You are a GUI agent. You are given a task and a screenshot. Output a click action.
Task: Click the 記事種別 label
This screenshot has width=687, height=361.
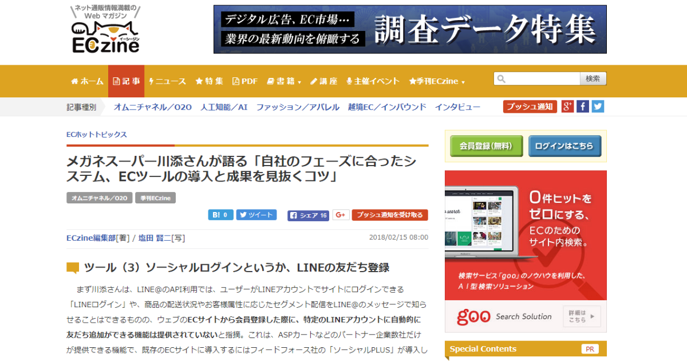(x=81, y=107)
